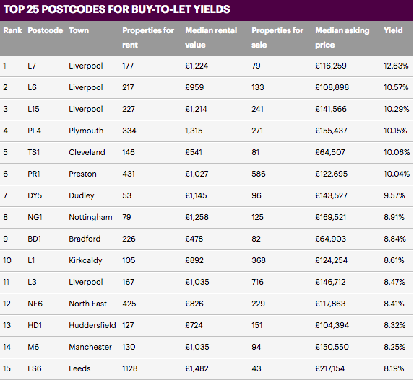Select the L7 postcode cell

click(32, 66)
